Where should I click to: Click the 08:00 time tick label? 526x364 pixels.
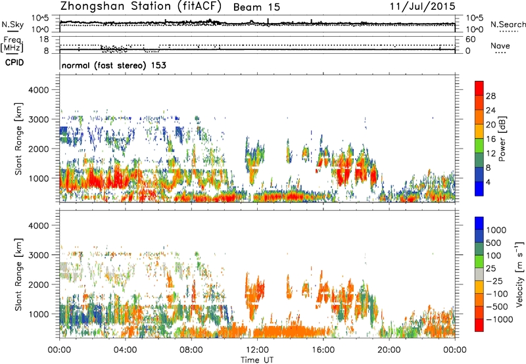pyautogui.click(x=191, y=350)
